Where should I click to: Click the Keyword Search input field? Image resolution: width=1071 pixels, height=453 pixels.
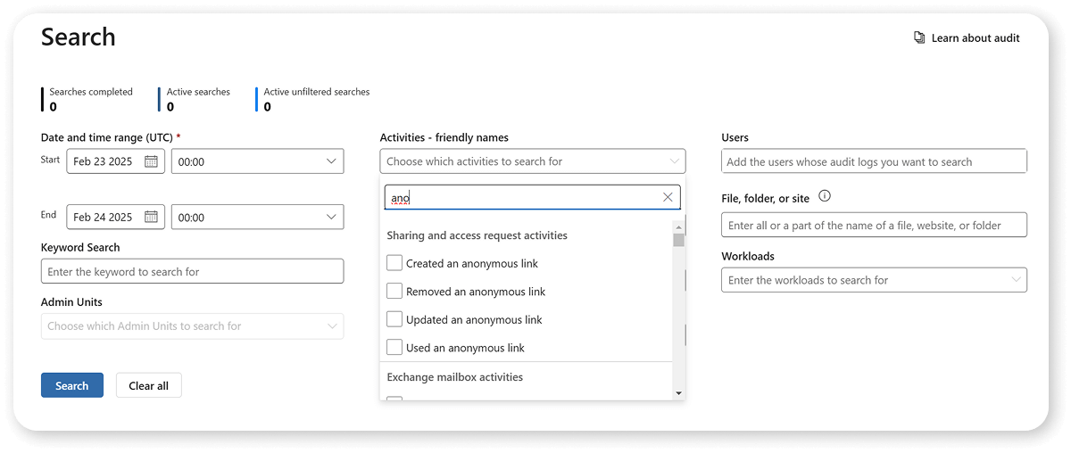pyautogui.click(x=192, y=271)
